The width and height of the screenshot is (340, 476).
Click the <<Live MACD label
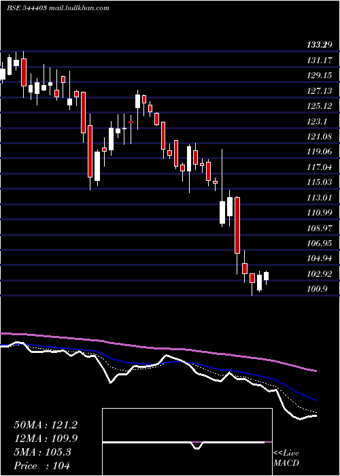coord(286,458)
